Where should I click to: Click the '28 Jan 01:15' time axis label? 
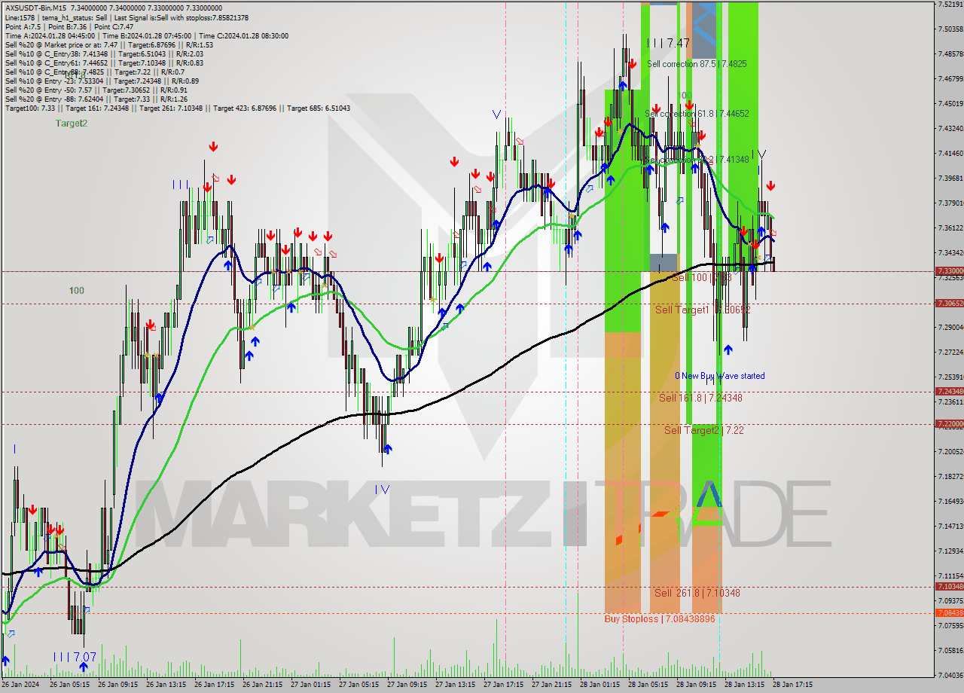tap(600, 685)
